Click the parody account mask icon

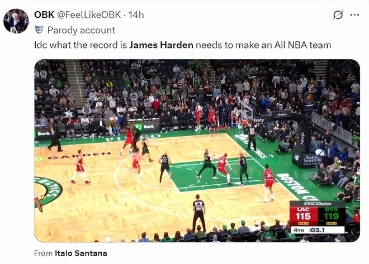(x=39, y=30)
